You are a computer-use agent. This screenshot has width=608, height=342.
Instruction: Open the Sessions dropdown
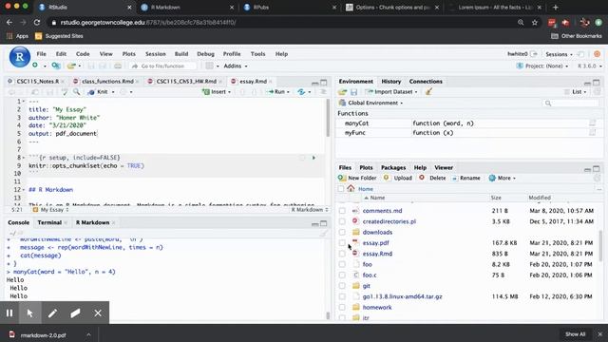point(559,54)
